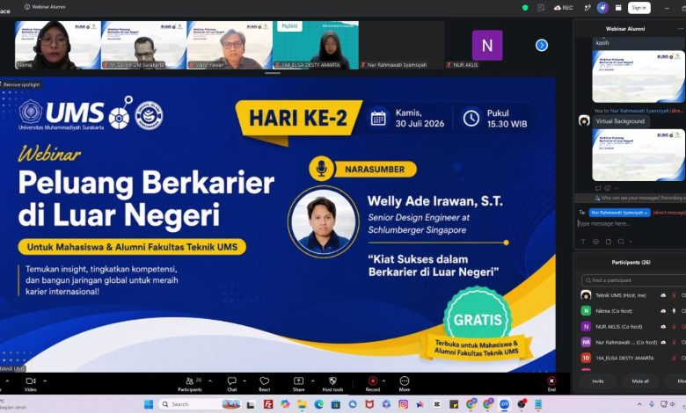Viewport: 686px width, 413px height.
Task: Open the More menu in toolbar
Action: click(405, 384)
